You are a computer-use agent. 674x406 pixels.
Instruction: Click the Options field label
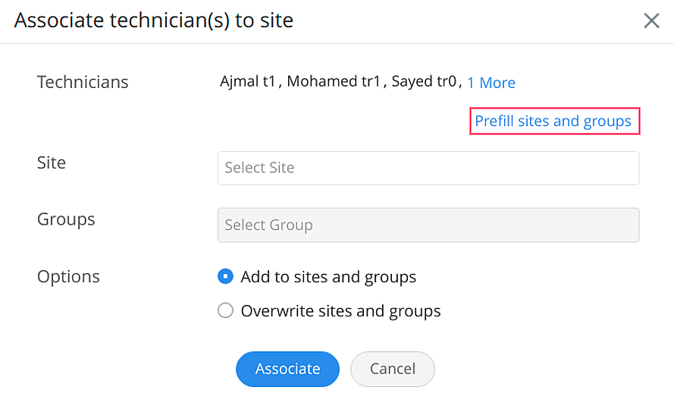[x=68, y=277]
